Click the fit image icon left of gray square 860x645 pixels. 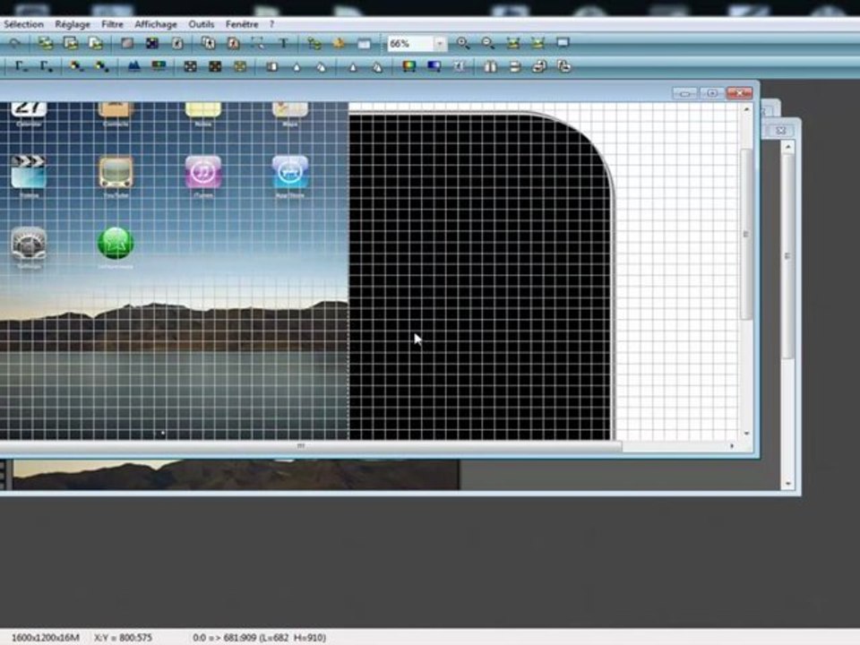click(x=96, y=43)
